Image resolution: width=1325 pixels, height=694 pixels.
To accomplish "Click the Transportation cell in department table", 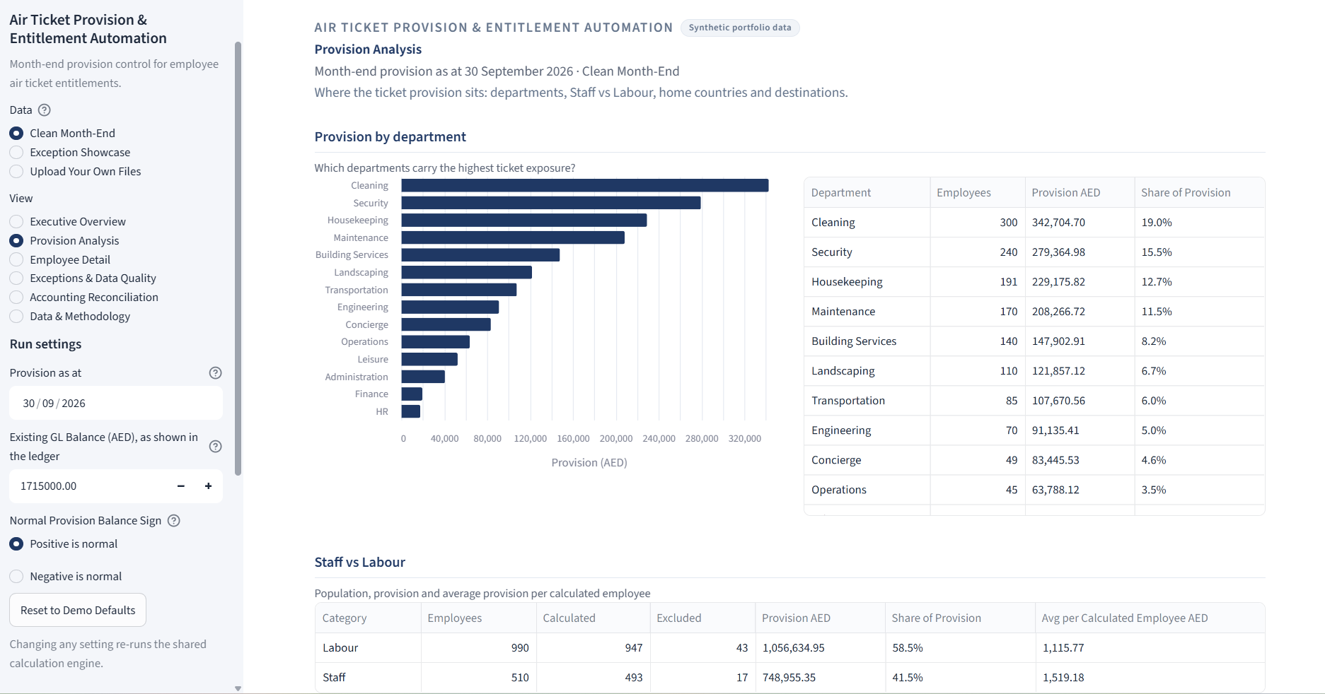I will [867, 401].
